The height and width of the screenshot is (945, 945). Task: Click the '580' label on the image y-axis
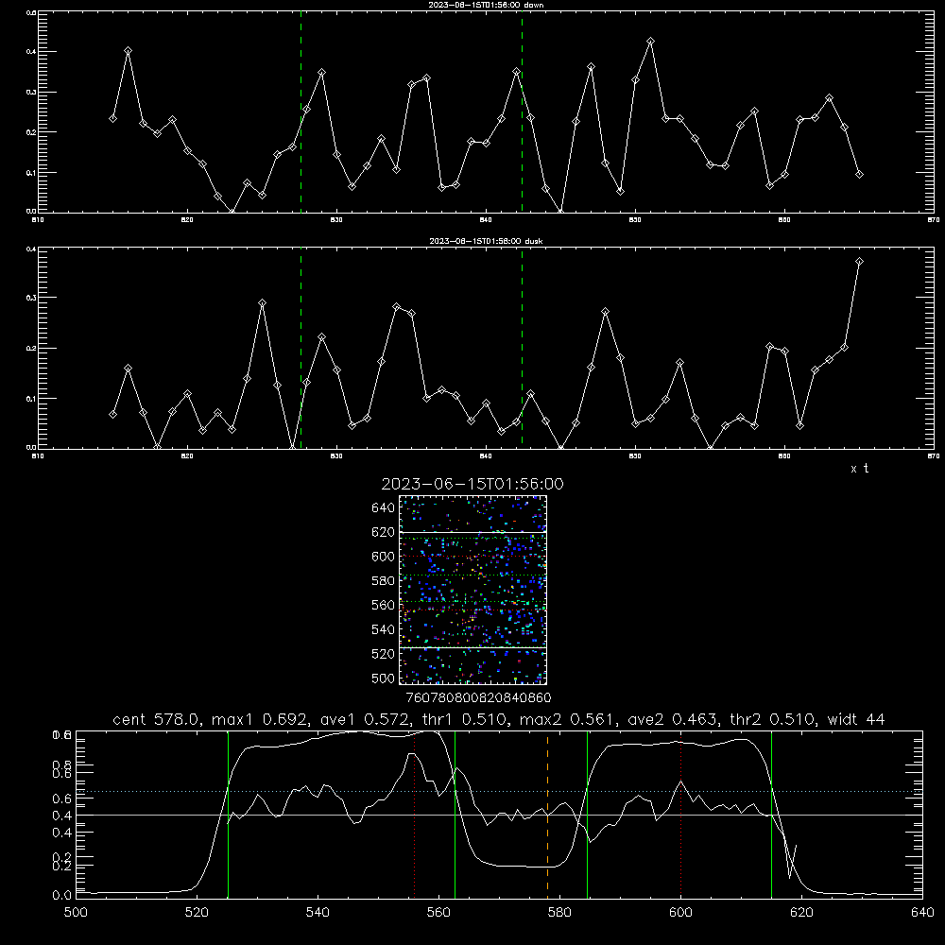coord(384,581)
